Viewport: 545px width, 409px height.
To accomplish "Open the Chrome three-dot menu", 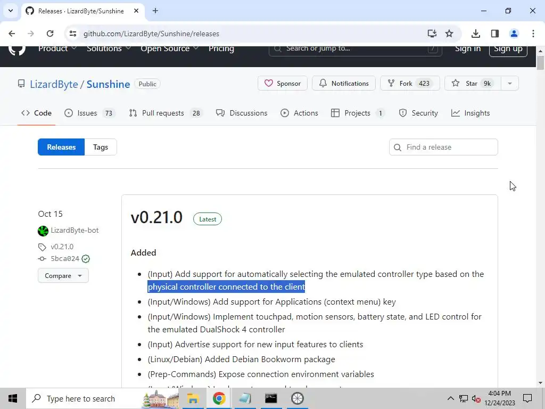I will tap(533, 34).
